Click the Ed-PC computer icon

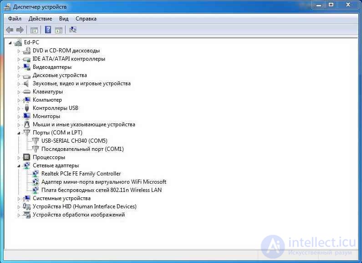(x=18, y=42)
